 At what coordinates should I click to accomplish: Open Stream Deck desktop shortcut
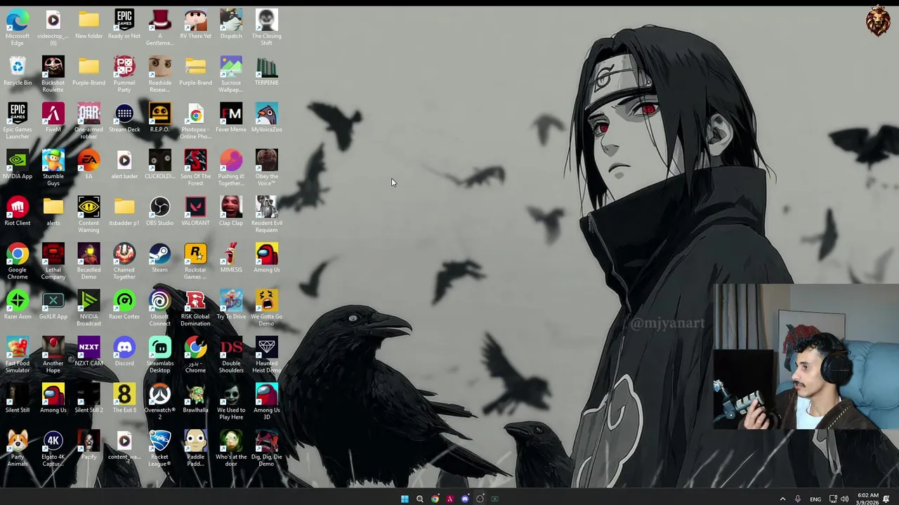[124, 118]
